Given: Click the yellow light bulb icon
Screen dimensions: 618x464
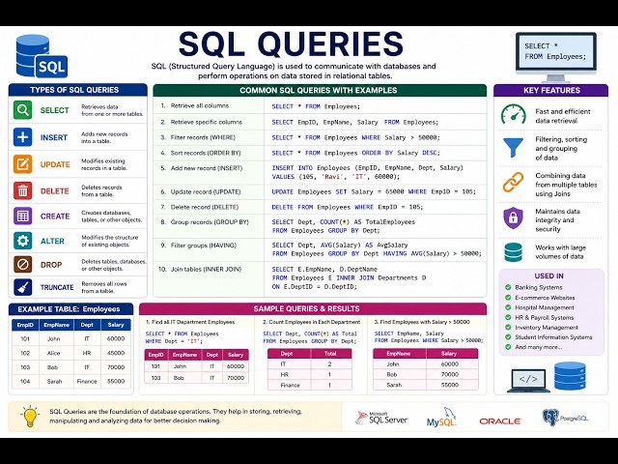Looking at the screenshot, I should [30, 417].
